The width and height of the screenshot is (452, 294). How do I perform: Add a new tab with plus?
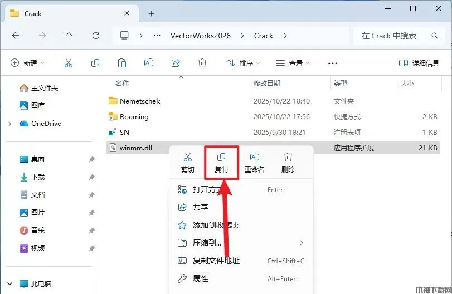(152, 13)
